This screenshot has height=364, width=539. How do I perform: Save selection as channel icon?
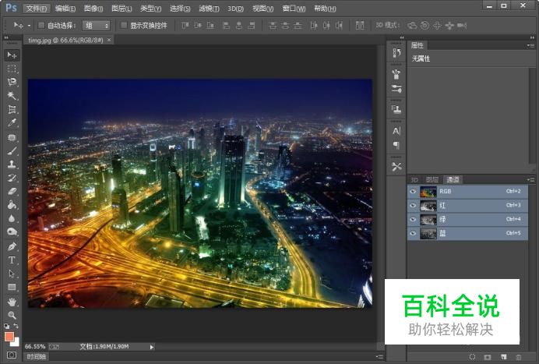[x=488, y=357]
